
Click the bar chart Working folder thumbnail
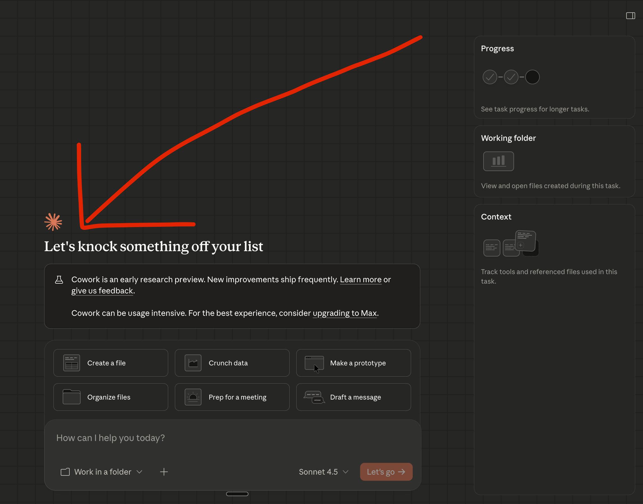498,161
